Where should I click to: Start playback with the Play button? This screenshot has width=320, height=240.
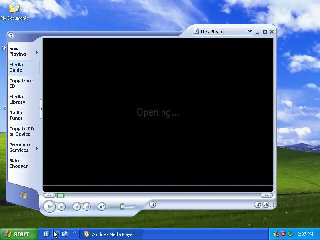pyautogui.click(x=50, y=206)
